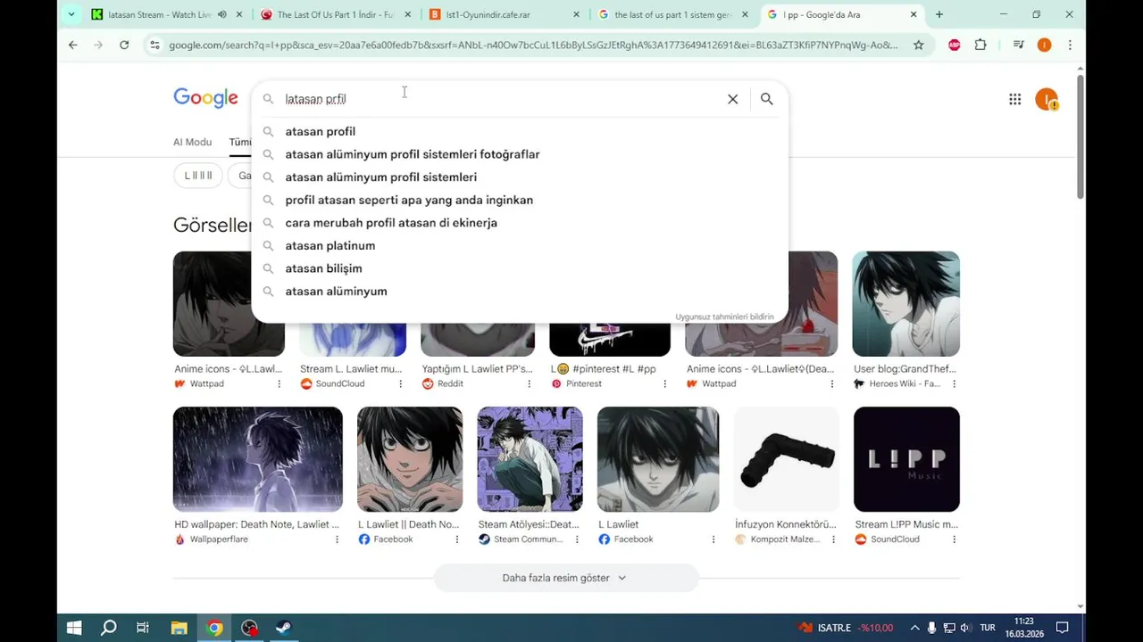Expand 'Daha fazla resim göster'
1143x642 pixels.
[x=564, y=578]
